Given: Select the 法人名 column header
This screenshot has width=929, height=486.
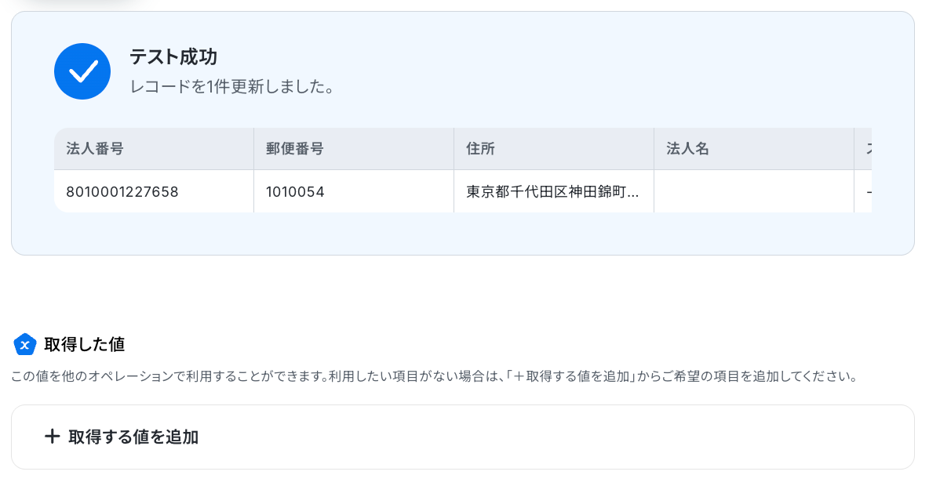Looking at the screenshot, I should coord(754,149).
